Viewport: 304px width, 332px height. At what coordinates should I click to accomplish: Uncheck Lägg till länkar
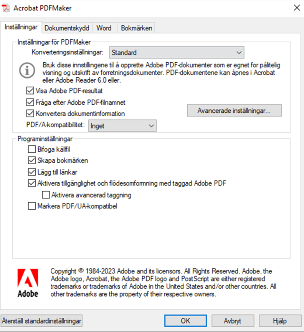(31, 172)
